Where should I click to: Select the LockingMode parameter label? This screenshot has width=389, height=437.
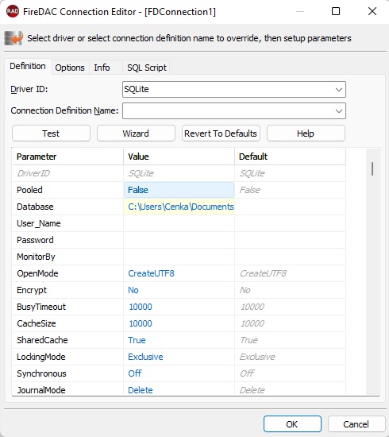click(41, 357)
